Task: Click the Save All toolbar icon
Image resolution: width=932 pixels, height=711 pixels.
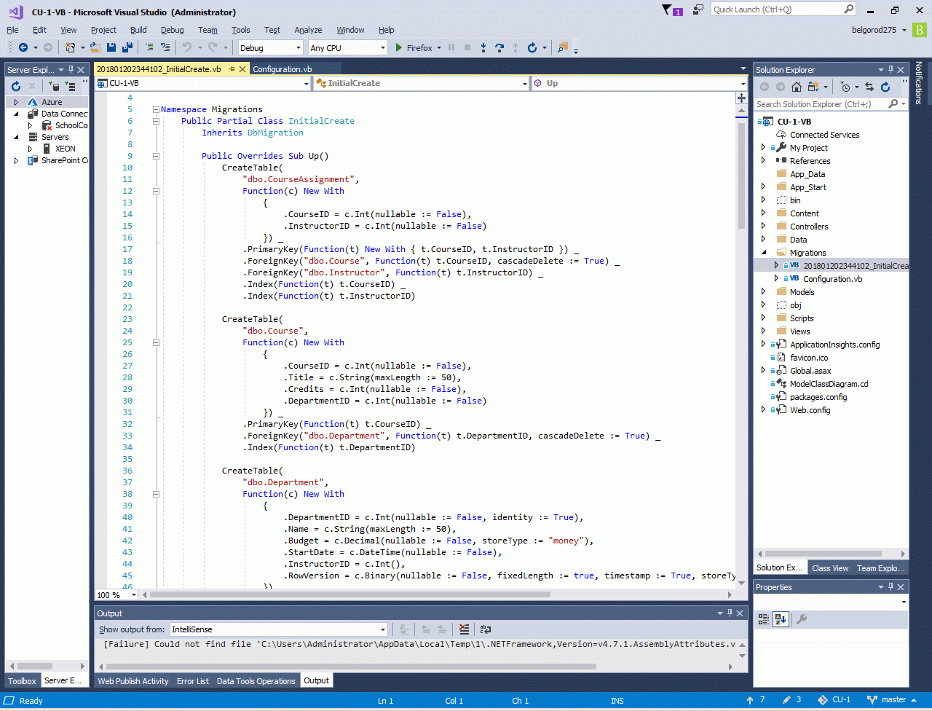Action: 127,47
